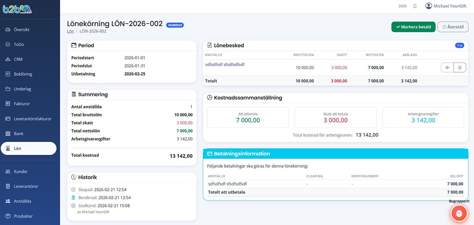Image resolution: width=474 pixels, height=225 pixels.
Task: Download payslip document icon button
Action: (460, 68)
